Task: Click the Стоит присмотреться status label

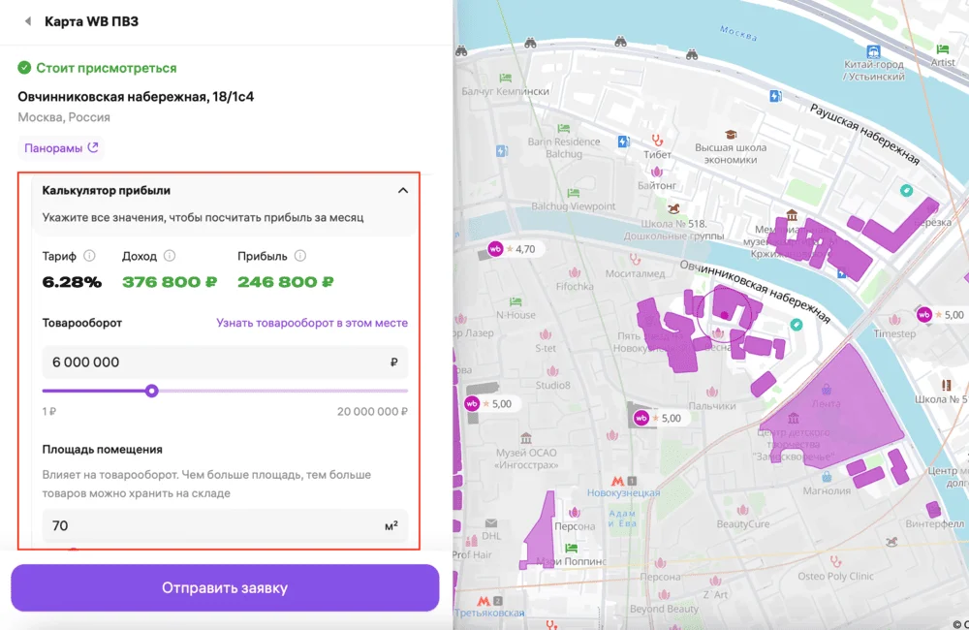Action: (x=107, y=68)
